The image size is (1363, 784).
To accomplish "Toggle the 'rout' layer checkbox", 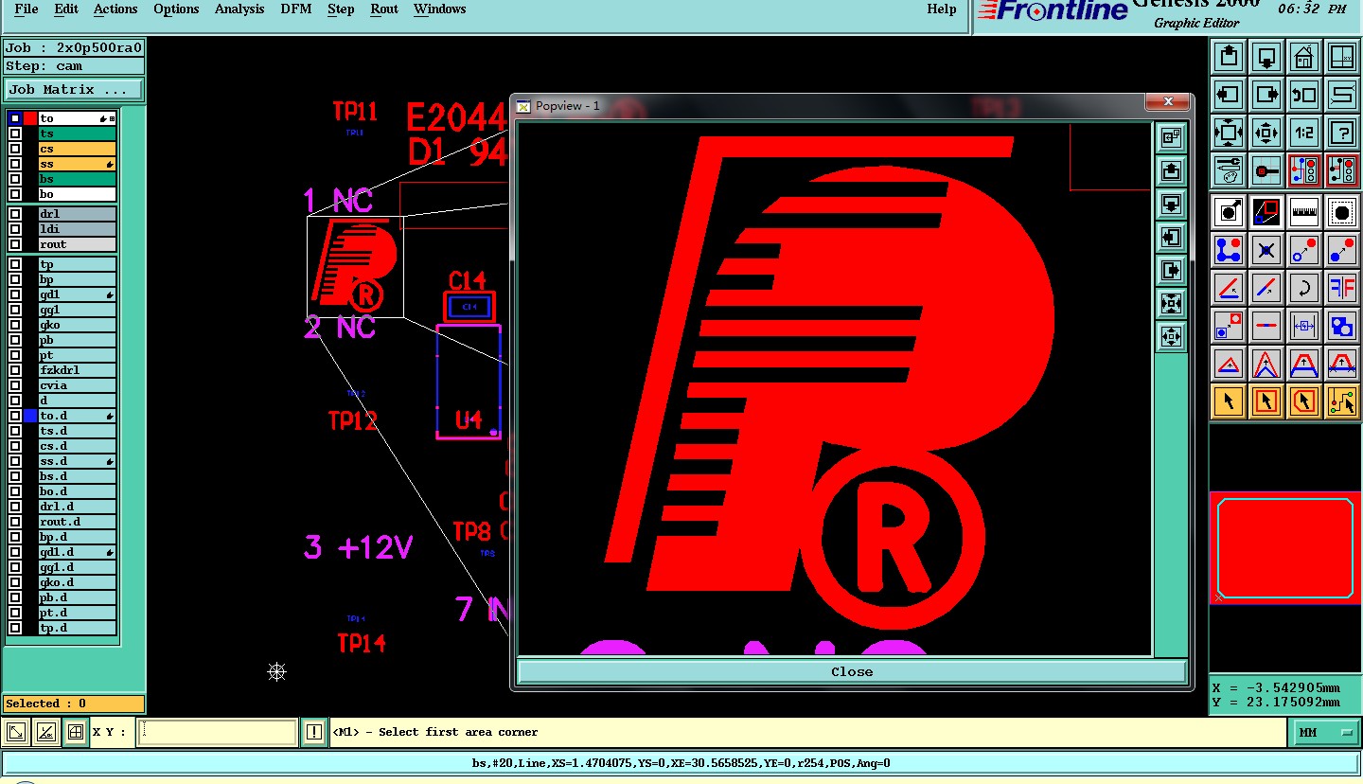I will pos(15,244).
